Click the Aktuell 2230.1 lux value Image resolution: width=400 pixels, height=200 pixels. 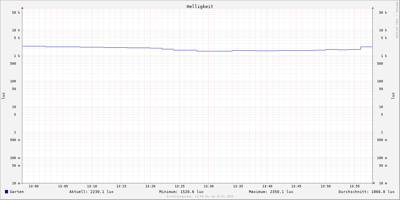[x=91, y=192]
